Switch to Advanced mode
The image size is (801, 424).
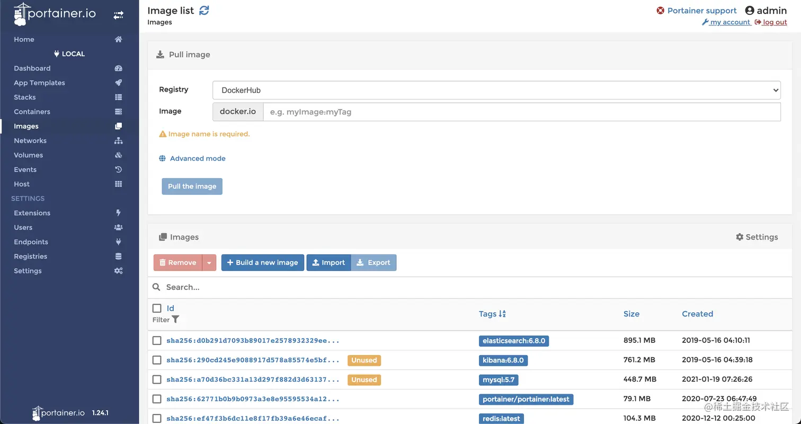198,158
